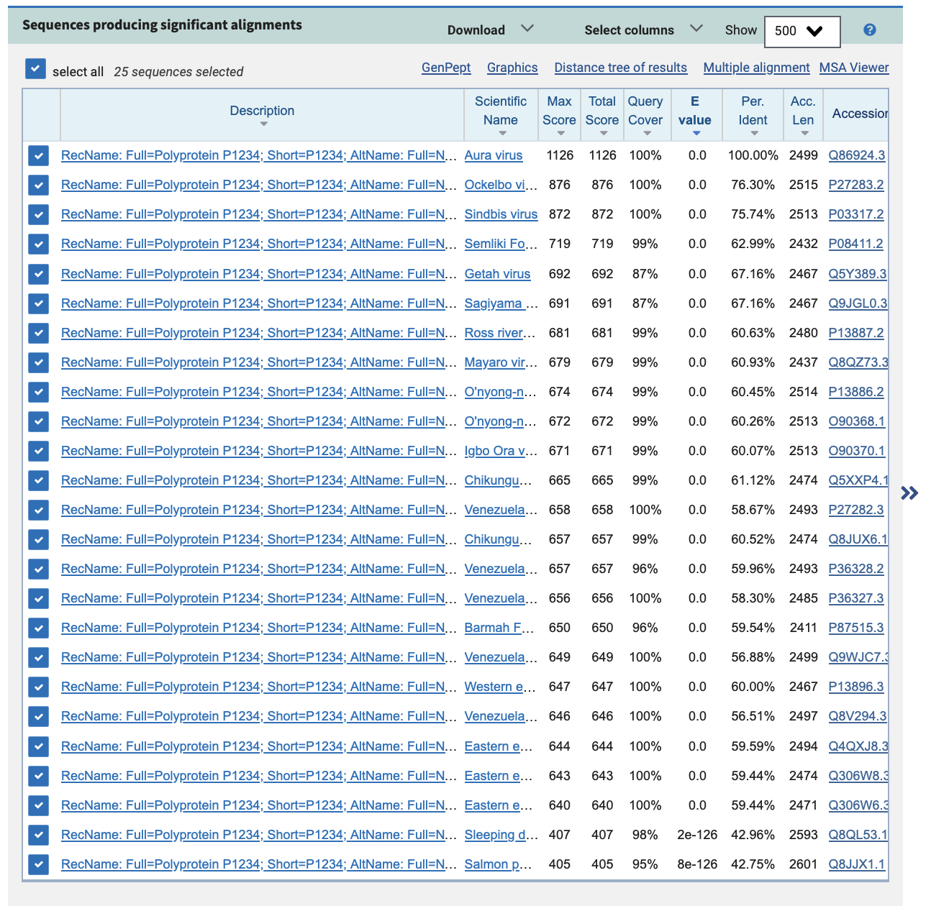The image size is (931, 906).
Task: Open the Igbo Ora virus name link
Action: 501,451
